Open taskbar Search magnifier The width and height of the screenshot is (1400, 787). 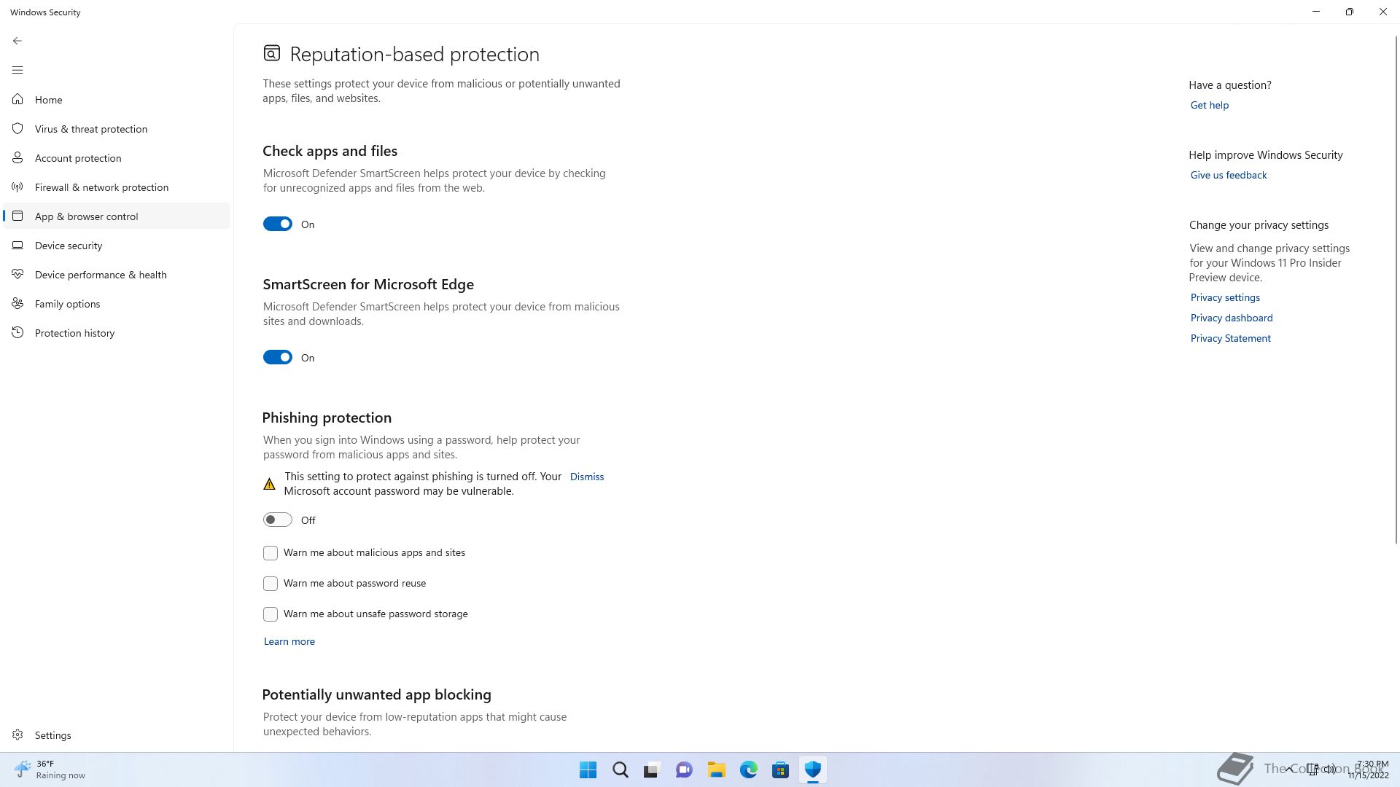620,770
